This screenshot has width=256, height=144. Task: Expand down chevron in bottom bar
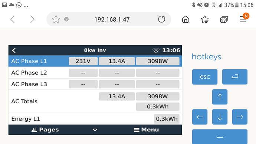point(95,130)
